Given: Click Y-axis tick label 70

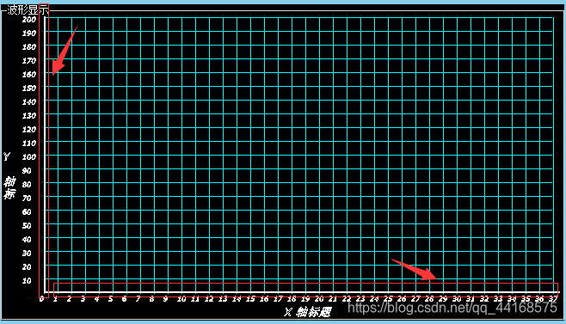Looking at the screenshot, I should pyautogui.click(x=27, y=198).
